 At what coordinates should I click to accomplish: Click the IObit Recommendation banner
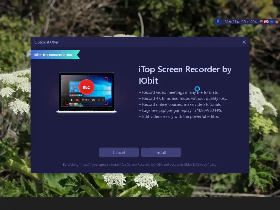coord(55,55)
